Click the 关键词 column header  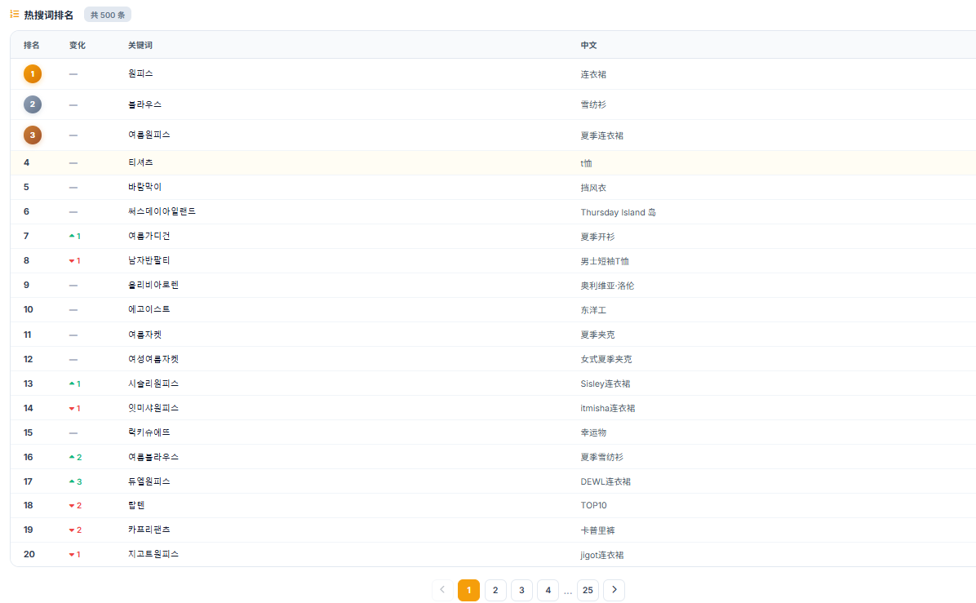pos(140,46)
